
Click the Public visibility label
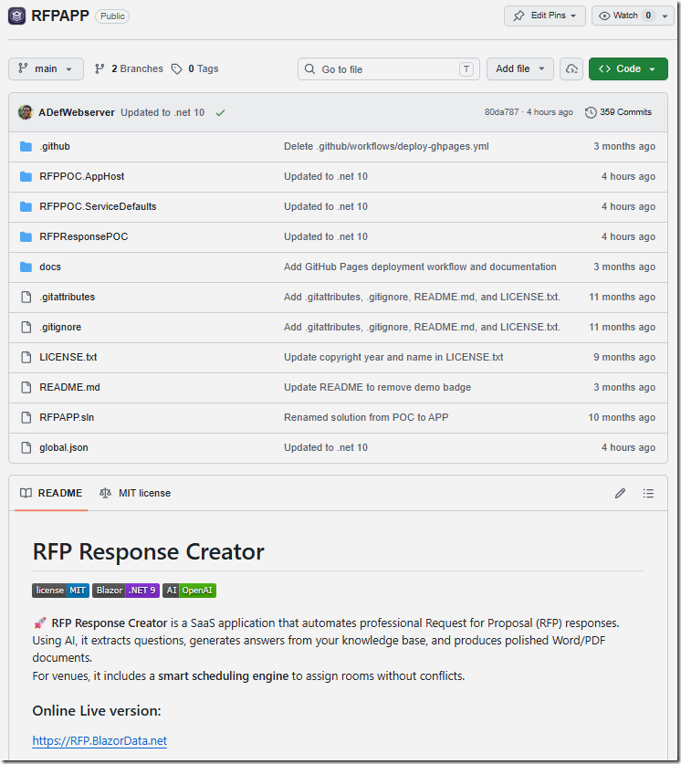112,16
